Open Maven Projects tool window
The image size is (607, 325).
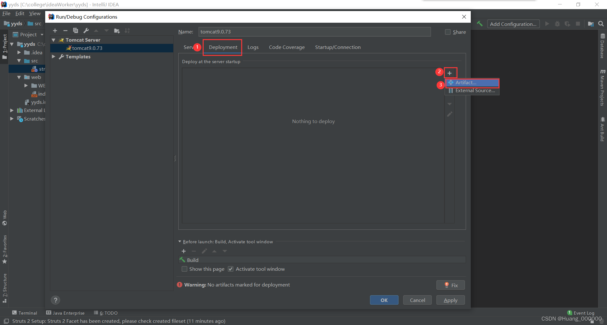tap(603, 88)
